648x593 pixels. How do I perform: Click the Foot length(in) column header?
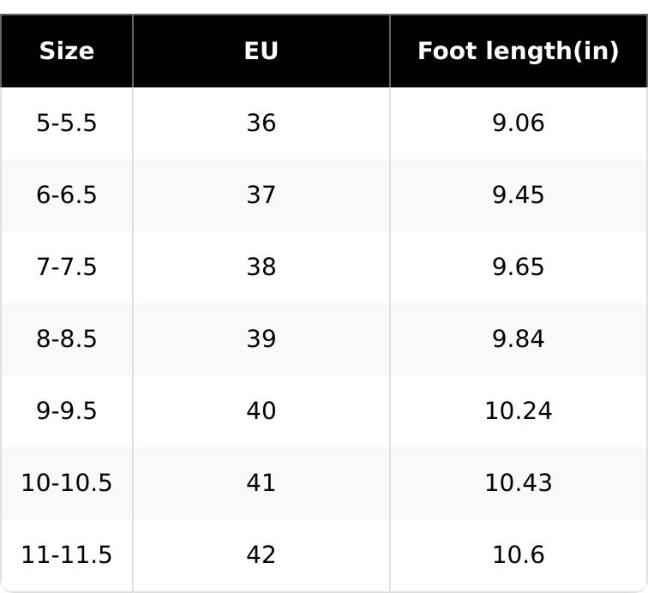click(518, 51)
